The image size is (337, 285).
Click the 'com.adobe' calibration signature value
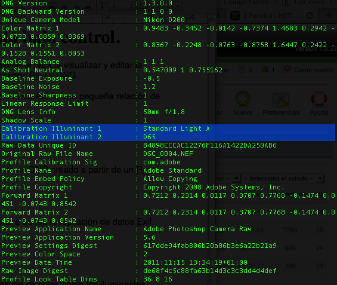coord(162,162)
